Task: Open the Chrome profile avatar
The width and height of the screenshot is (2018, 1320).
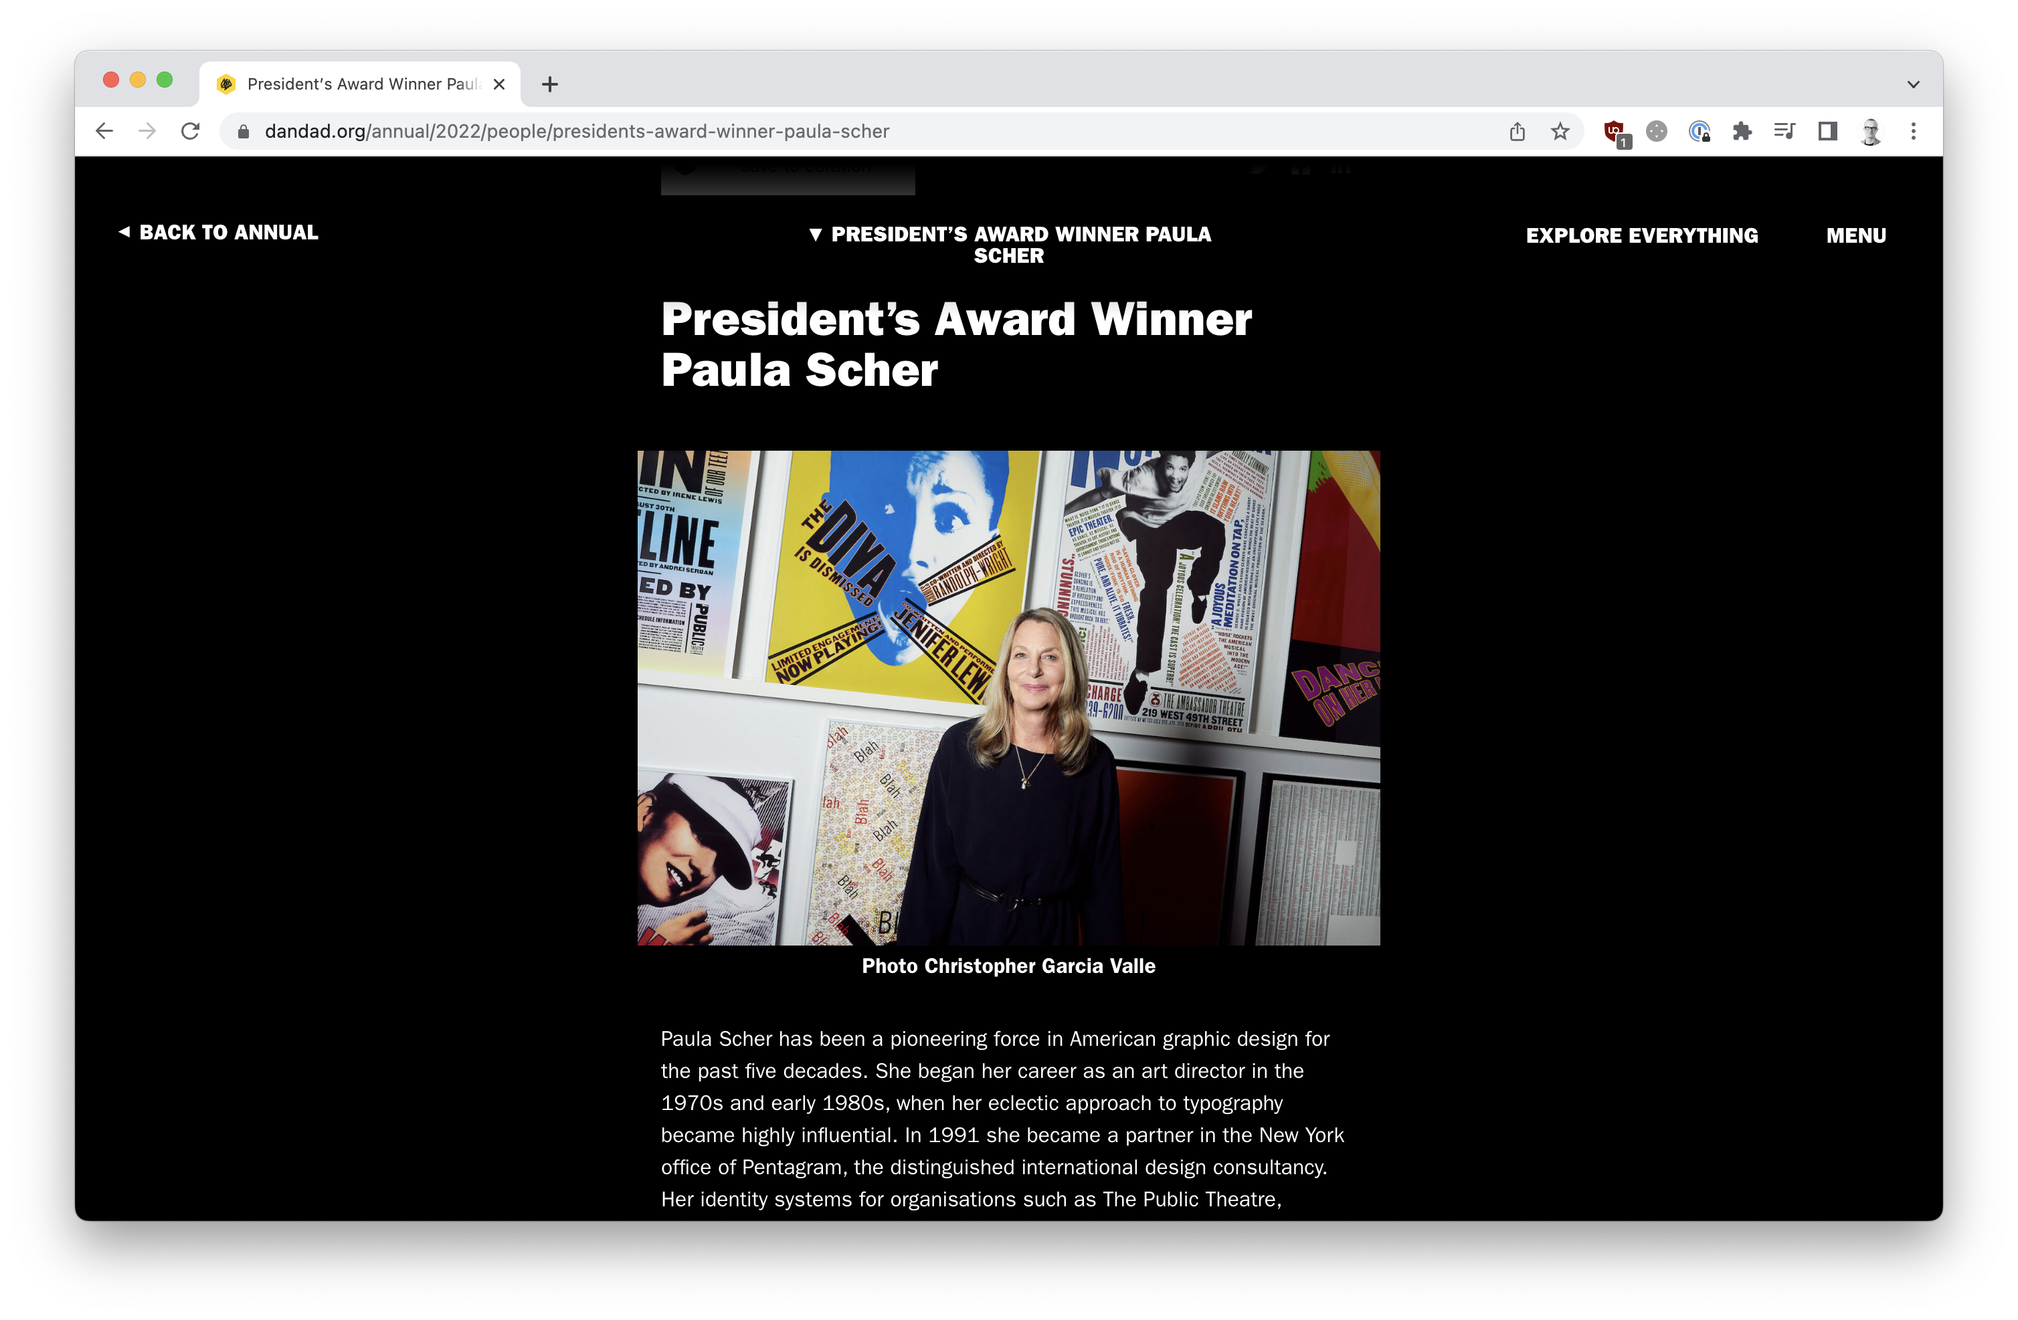Action: click(1871, 131)
